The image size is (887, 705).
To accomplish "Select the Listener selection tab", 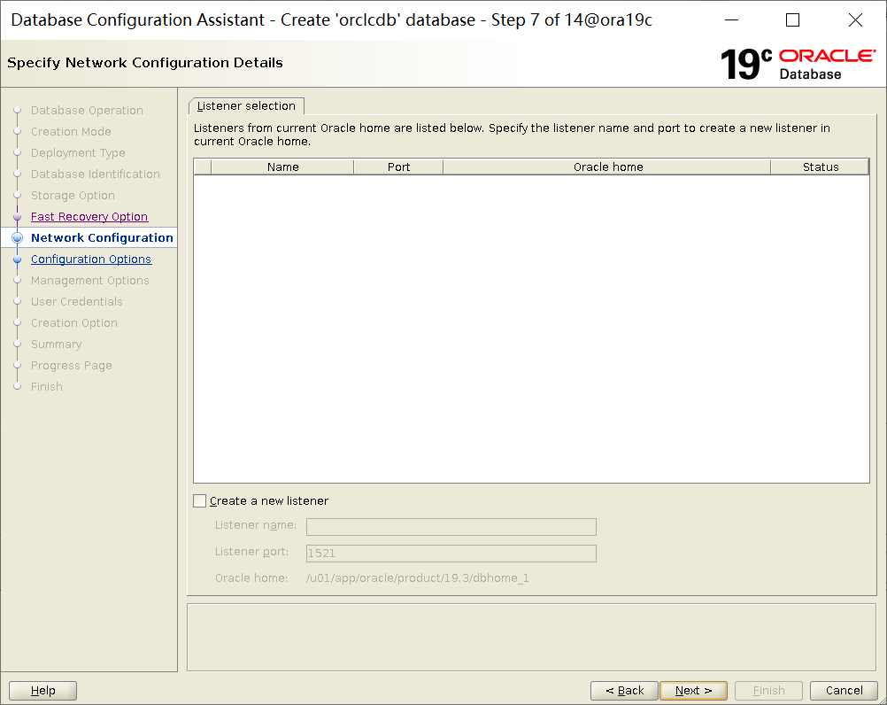I will (x=246, y=105).
